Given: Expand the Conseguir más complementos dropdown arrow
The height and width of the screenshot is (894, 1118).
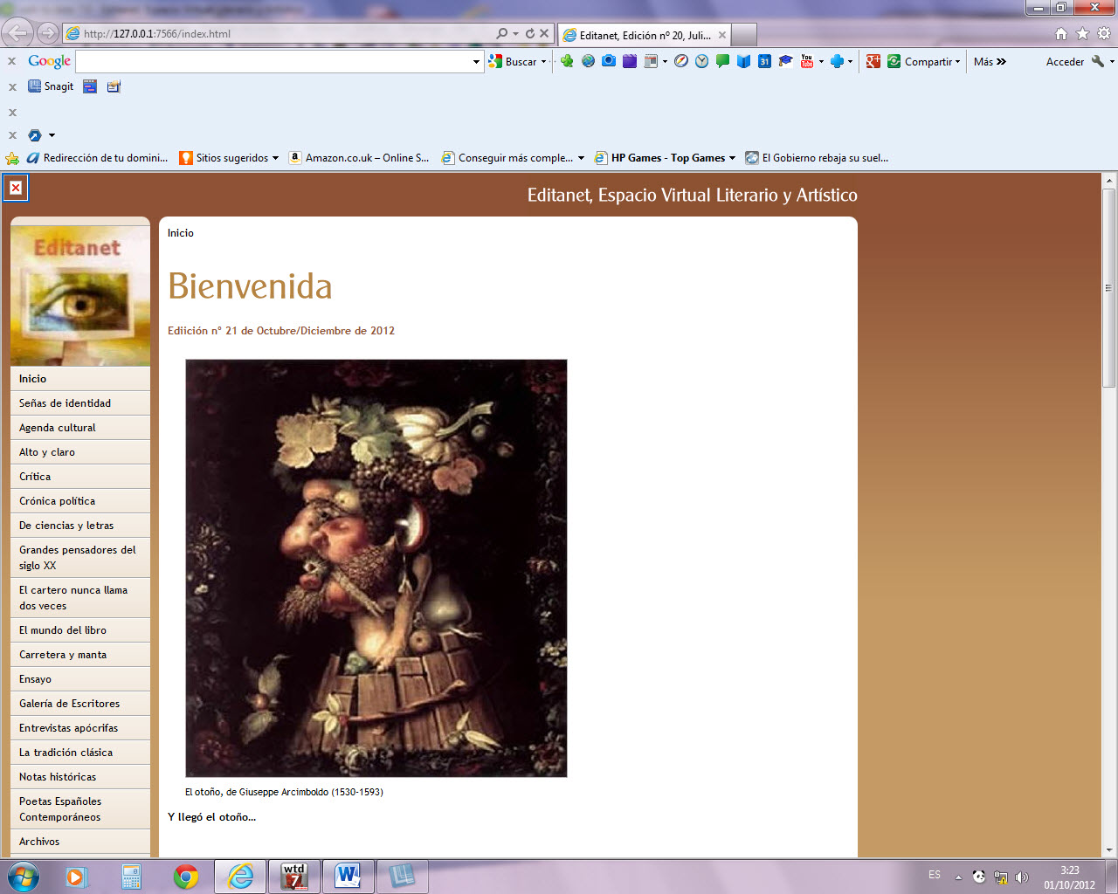Looking at the screenshot, I should coord(581,158).
